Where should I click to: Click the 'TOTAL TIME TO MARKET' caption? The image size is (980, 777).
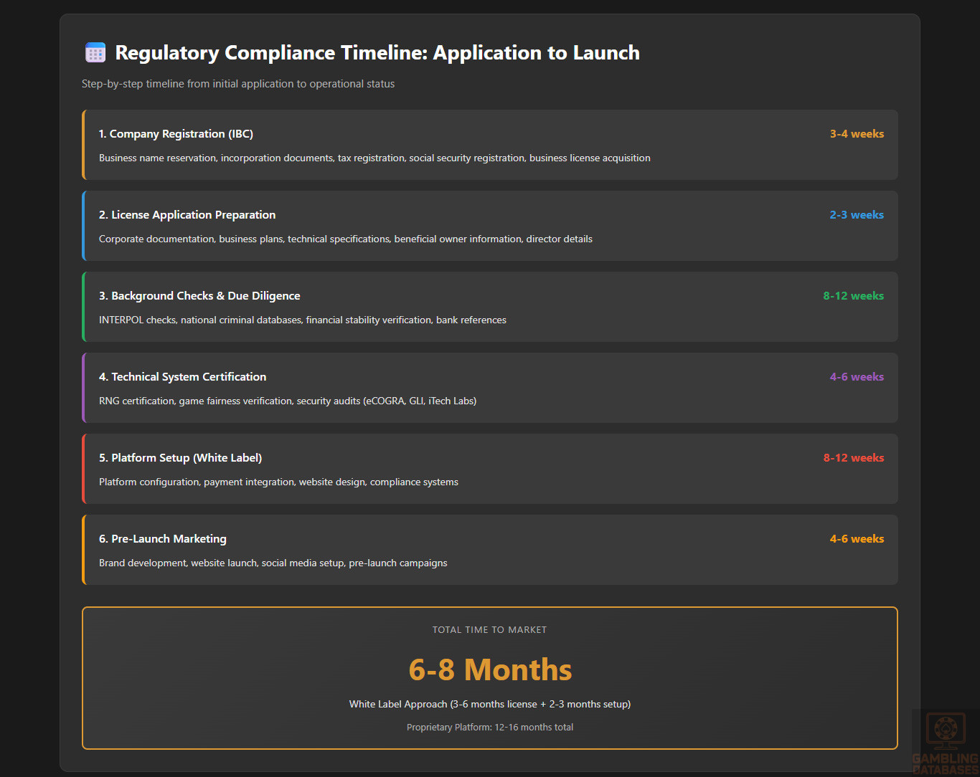point(489,630)
